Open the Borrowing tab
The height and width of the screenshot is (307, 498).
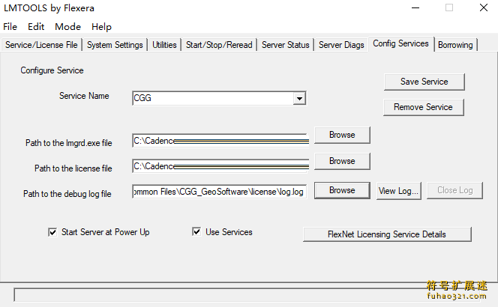click(455, 45)
